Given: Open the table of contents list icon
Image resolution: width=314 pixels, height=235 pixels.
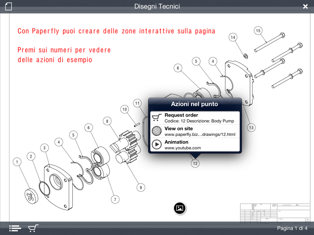Looking at the screenshot, I should (15, 228).
